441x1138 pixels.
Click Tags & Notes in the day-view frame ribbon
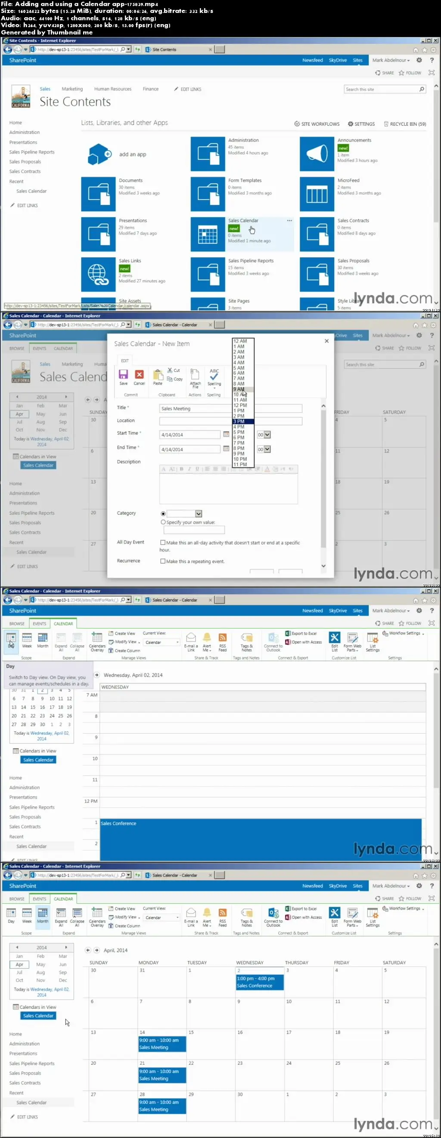(x=247, y=642)
